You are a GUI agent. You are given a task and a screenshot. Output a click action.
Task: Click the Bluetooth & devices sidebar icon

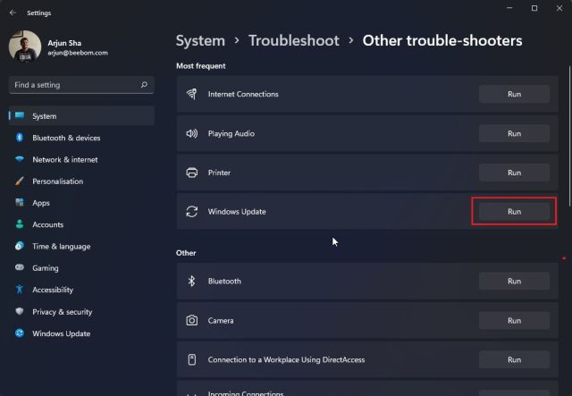click(x=20, y=138)
